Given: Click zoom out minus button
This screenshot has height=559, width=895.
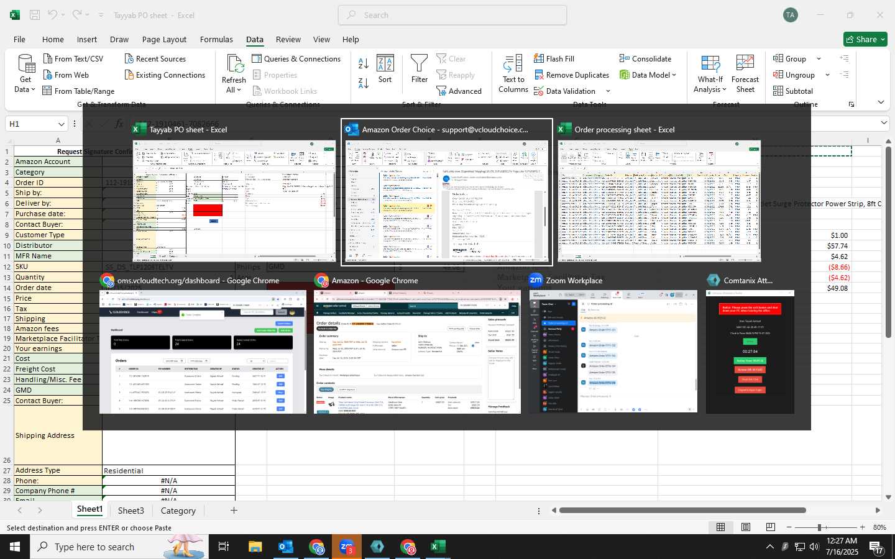Looking at the screenshot, I should point(789,527).
